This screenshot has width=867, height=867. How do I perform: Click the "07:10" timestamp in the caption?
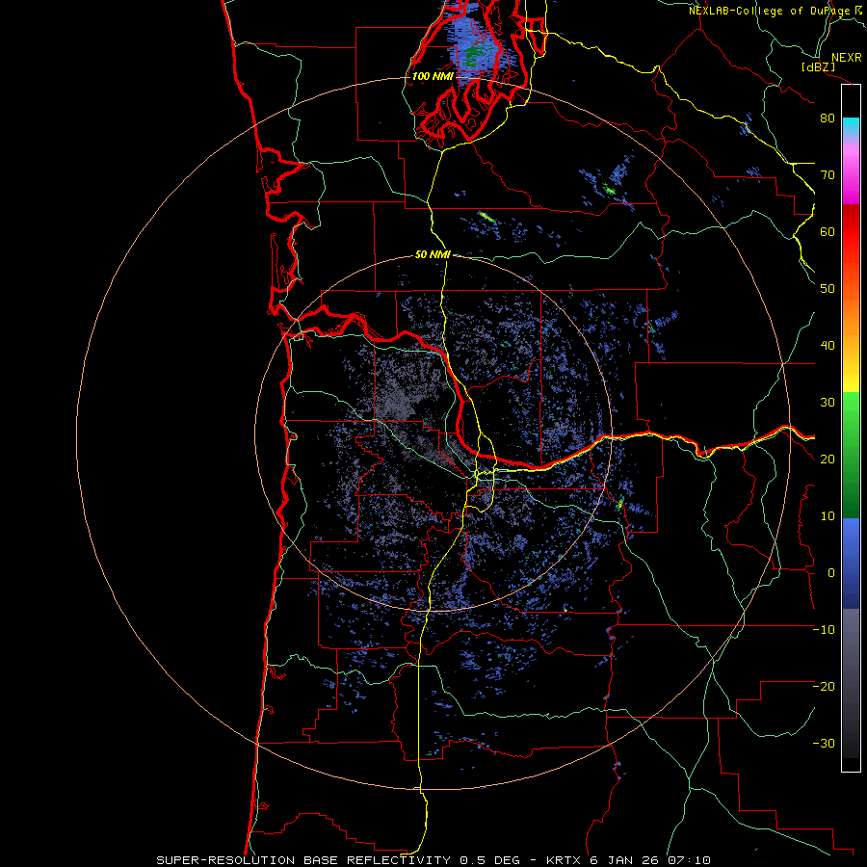688,860
